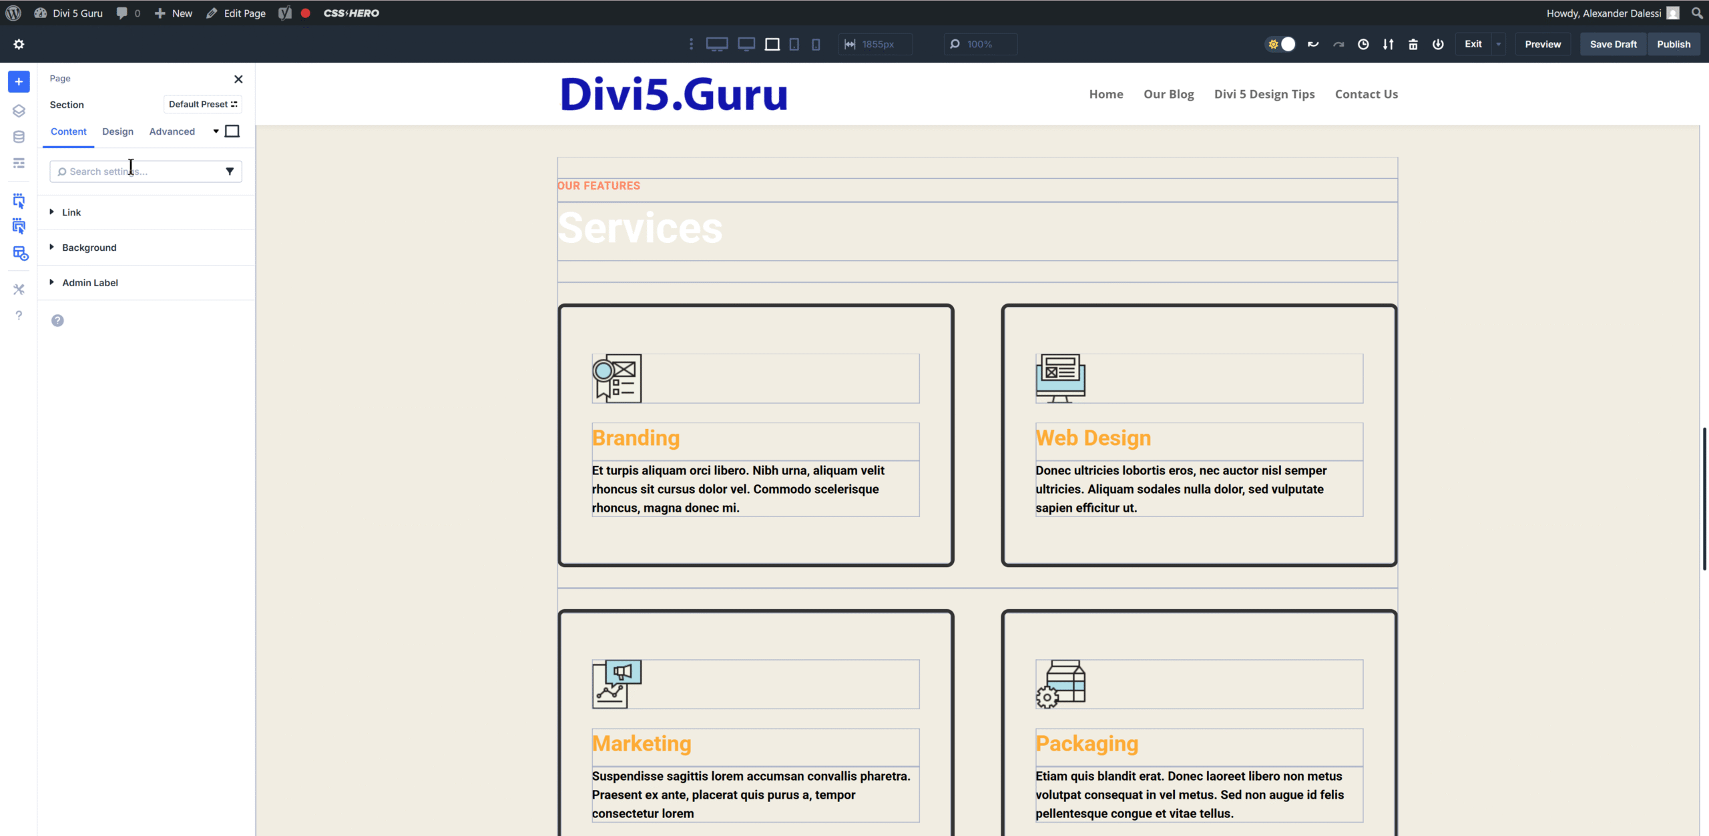The image size is (1709, 836).
Task: Open the Add Module panel with the plus icon
Action: coord(18,81)
